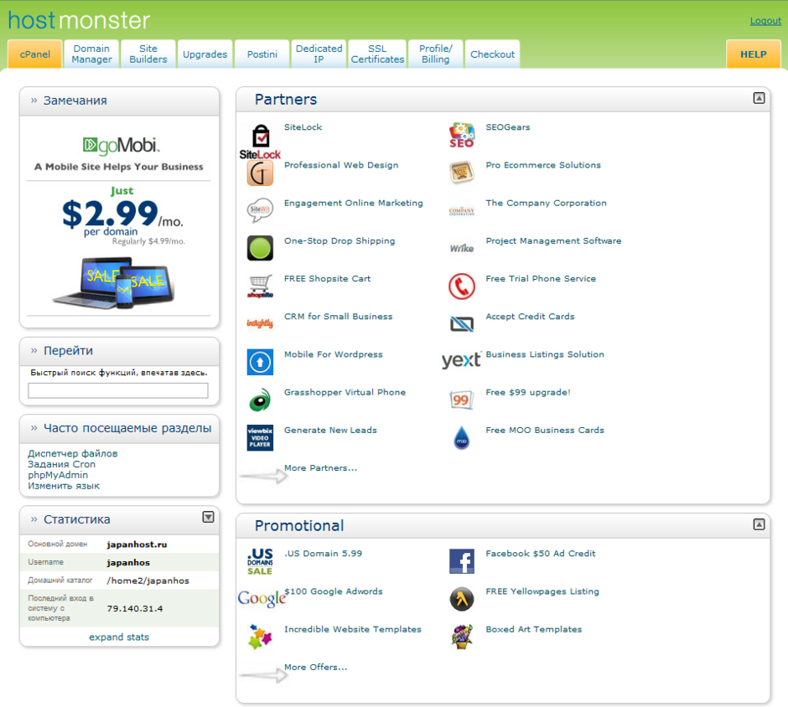Open Диспетчер файлов link
This screenshot has height=707, width=788.
(73, 453)
